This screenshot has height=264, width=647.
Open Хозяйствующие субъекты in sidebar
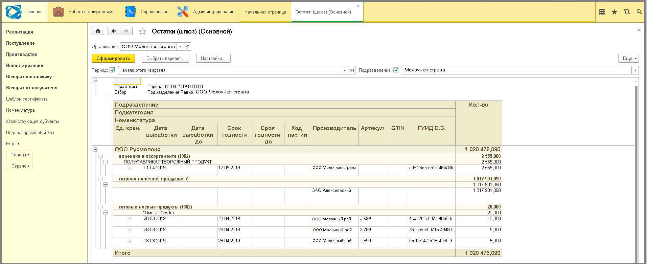pos(32,121)
